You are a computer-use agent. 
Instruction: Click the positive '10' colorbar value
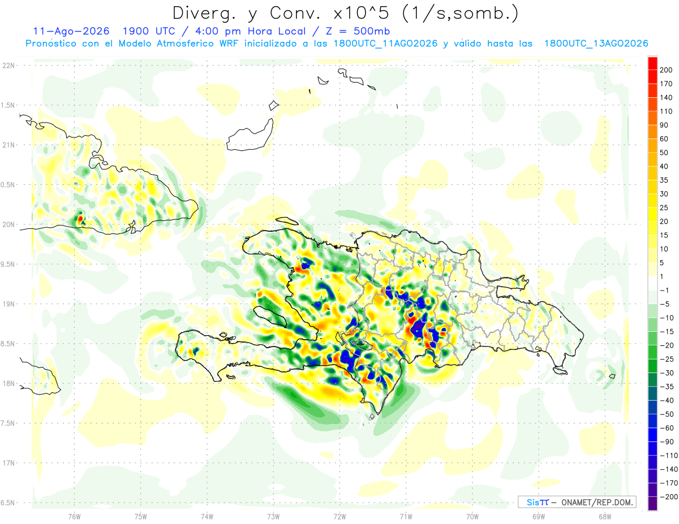pyautogui.click(x=664, y=249)
